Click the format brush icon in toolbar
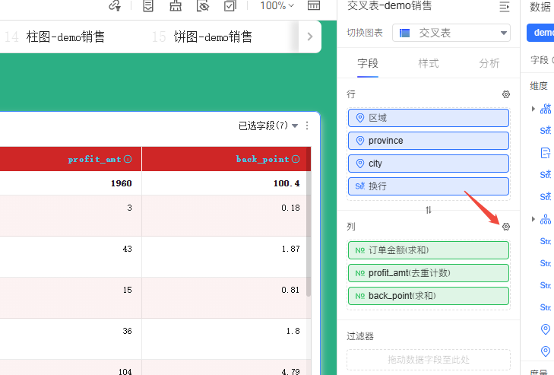 (176, 6)
